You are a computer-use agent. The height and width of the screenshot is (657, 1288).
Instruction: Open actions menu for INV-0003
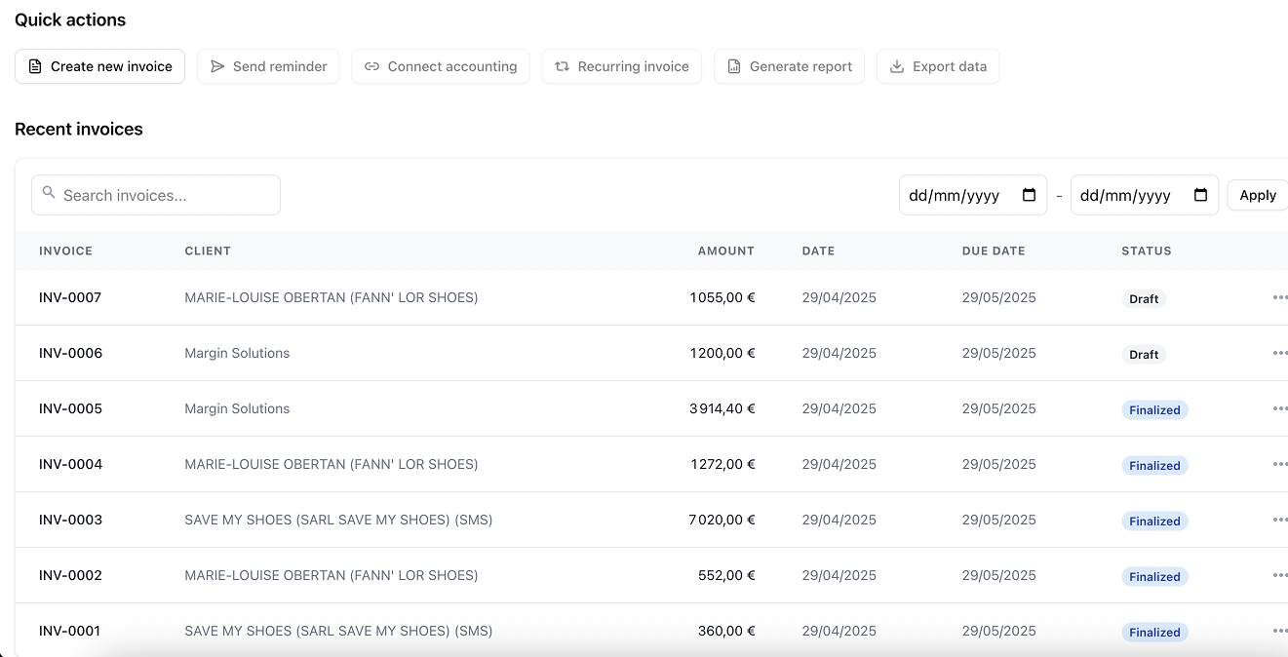[x=1280, y=520]
